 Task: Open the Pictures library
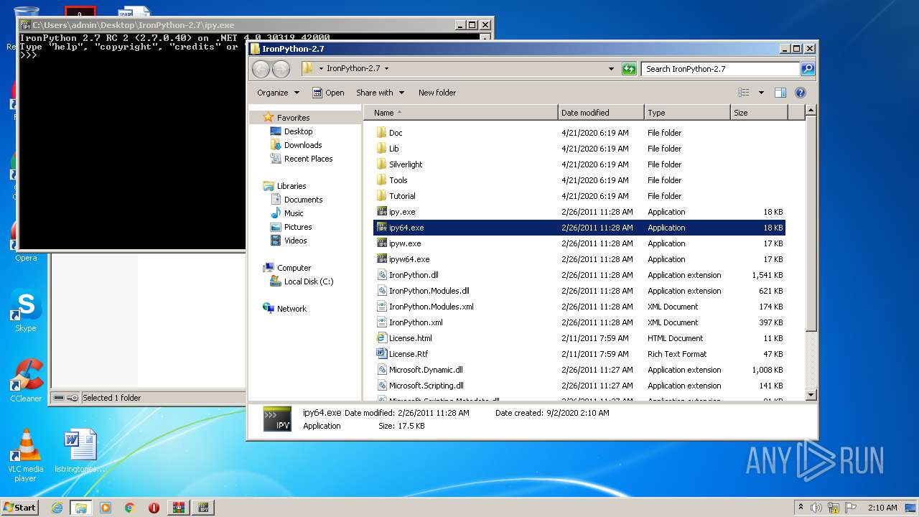[x=298, y=227]
